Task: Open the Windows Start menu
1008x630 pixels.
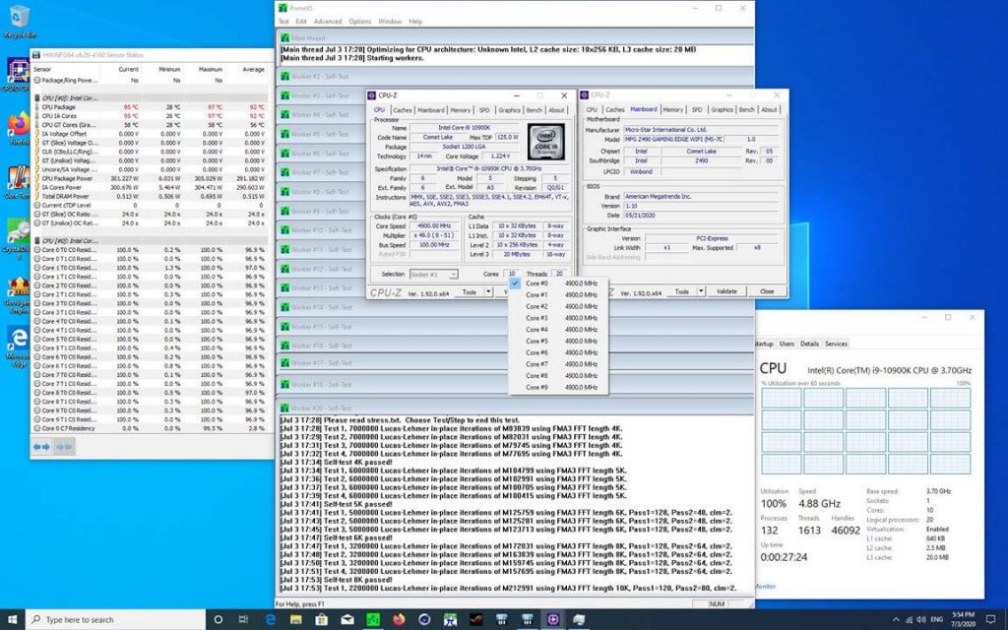Action: pyautogui.click(x=12, y=620)
